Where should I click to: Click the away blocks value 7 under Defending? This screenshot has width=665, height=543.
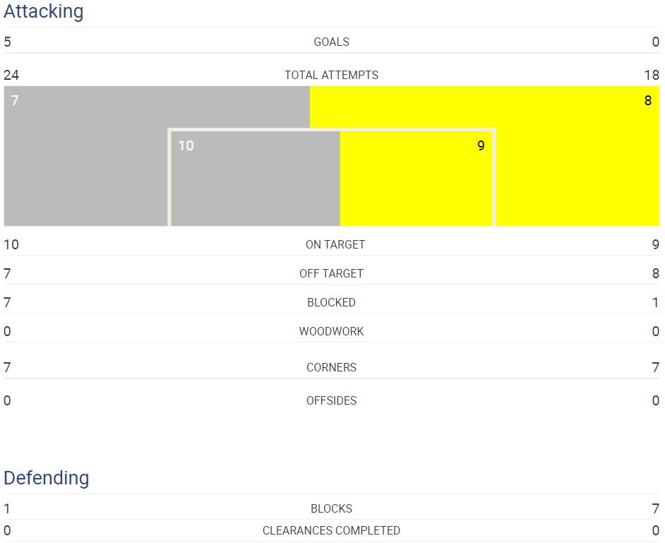656,508
